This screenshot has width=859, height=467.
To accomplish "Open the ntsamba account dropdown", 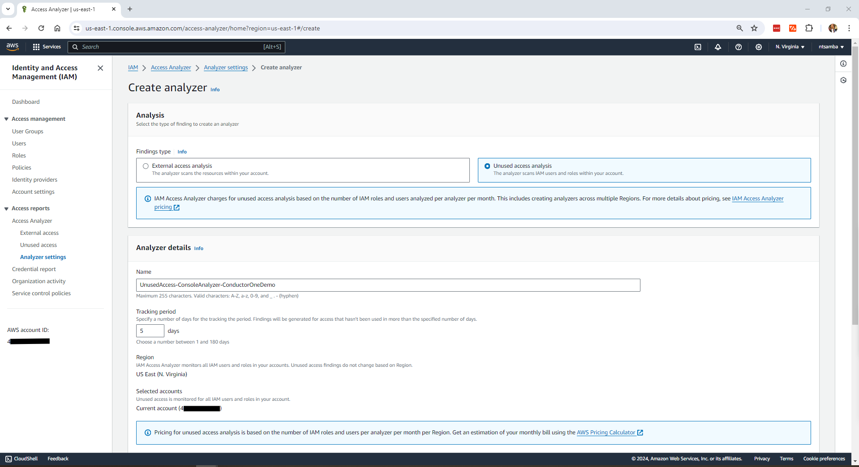I will point(831,47).
